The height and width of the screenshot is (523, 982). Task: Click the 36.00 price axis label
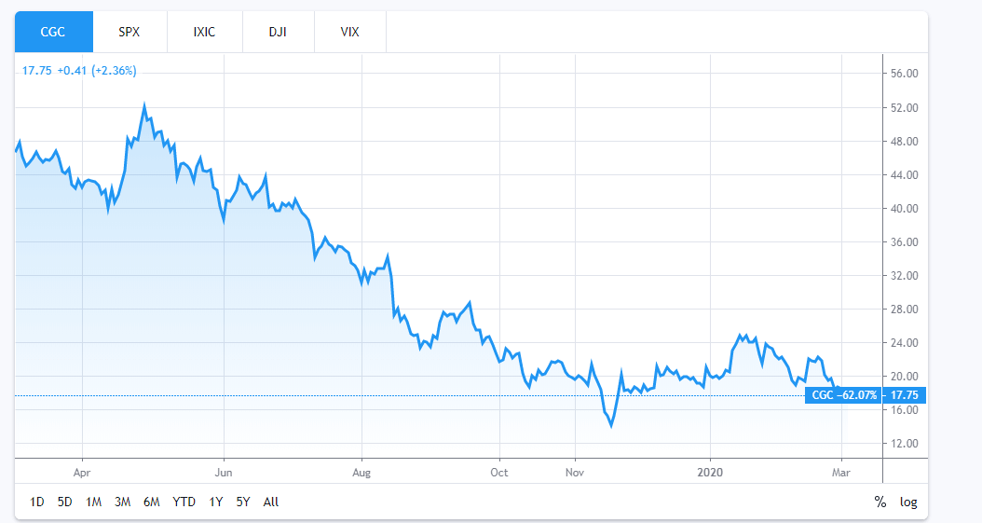(905, 242)
